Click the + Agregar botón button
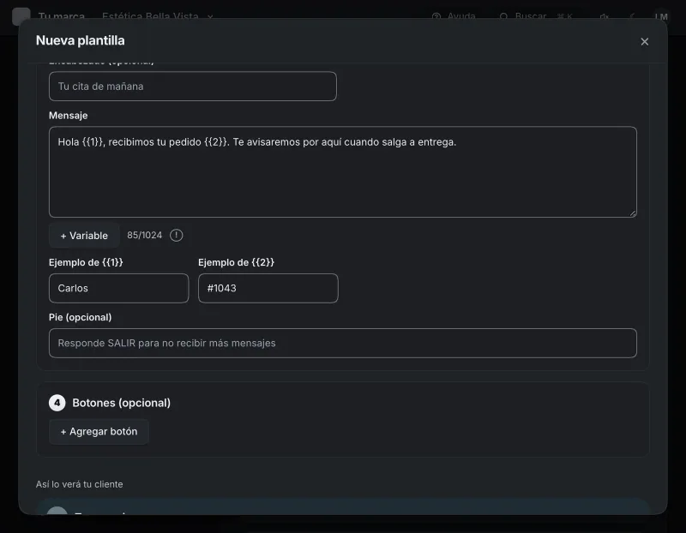The height and width of the screenshot is (533, 686). [99, 432]
